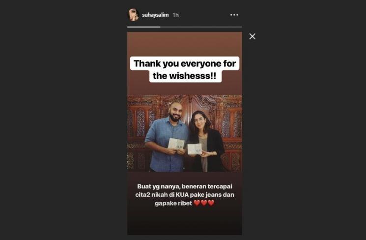Close the story with the X icon
Image resolution: width=366 pixels, height=240 pixels.
[253, 36]
